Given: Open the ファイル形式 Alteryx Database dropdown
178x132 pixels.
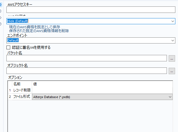Looking at the screenshot, I should pyautogui.click(x=102, y=97).
